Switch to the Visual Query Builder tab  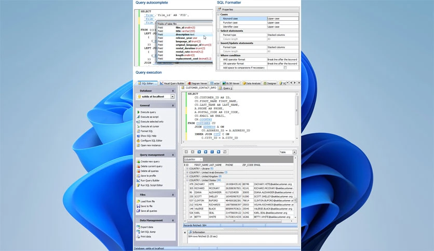pyautogui.click(x=172, y=83)
